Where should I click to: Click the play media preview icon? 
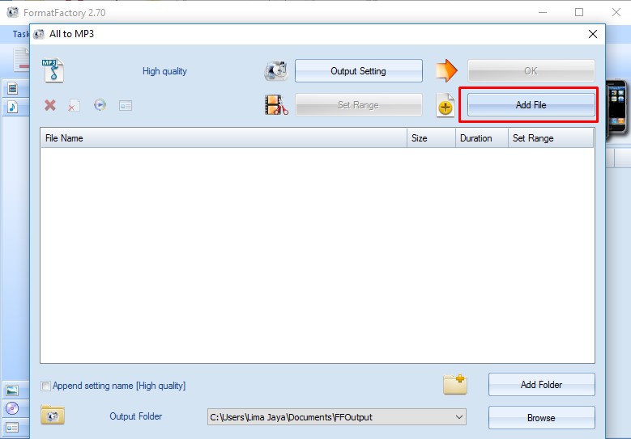tap(100, 105)
